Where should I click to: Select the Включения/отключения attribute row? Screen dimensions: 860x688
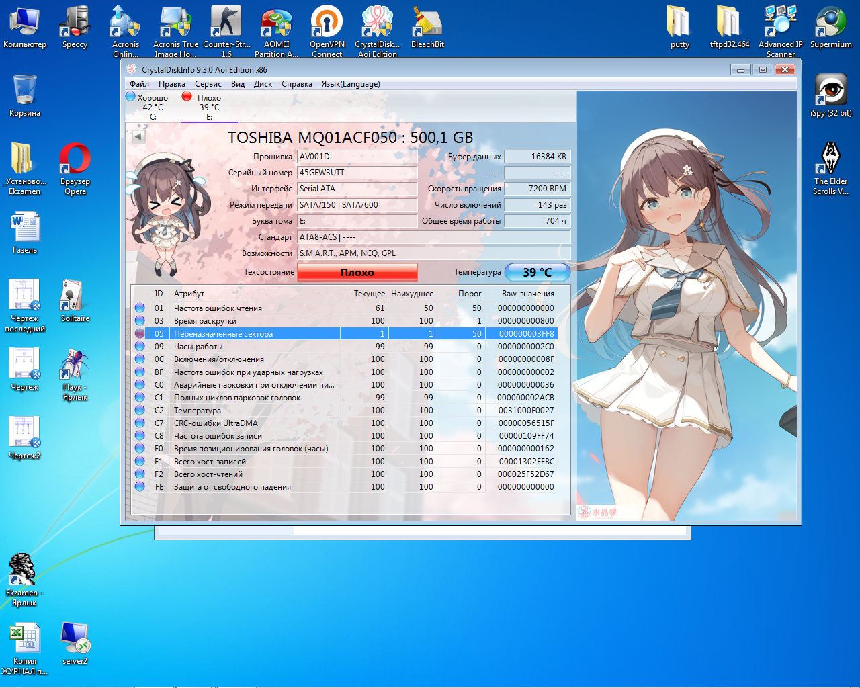click(345, 359)
